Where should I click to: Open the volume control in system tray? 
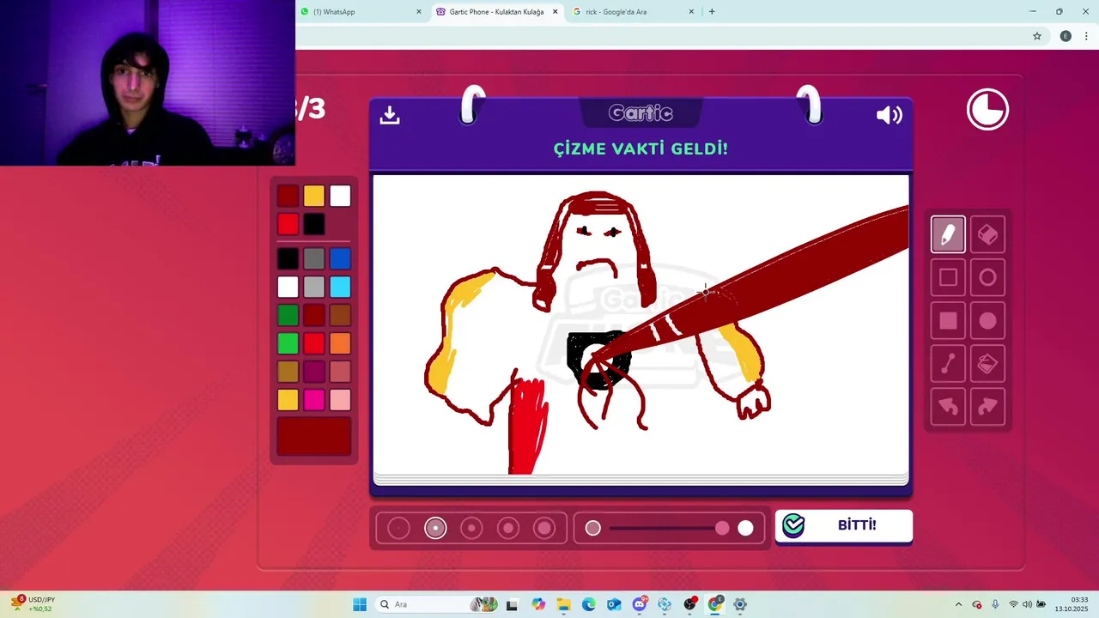click(1027, 604)
